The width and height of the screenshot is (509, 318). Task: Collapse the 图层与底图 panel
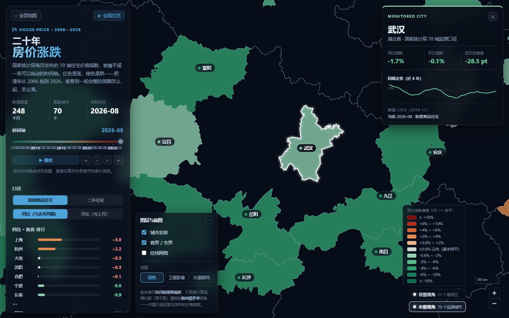[x=210, y=220]
